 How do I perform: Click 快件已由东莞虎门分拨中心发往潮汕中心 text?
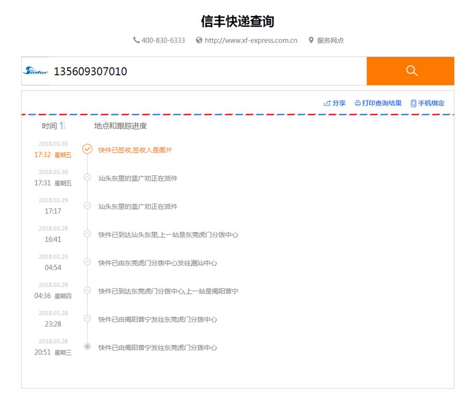(158, 263)
